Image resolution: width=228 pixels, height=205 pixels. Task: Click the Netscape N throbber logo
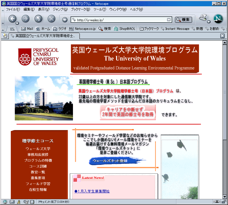218,19
